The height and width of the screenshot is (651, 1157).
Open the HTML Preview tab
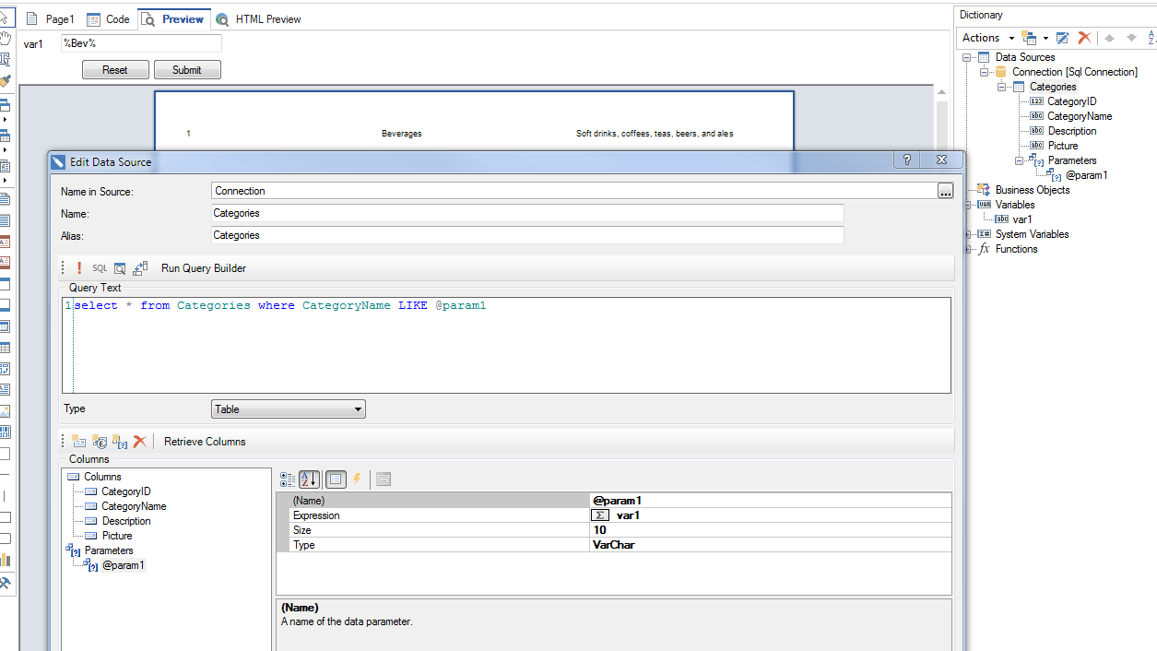pyautogui.click(x=259, y=19)
